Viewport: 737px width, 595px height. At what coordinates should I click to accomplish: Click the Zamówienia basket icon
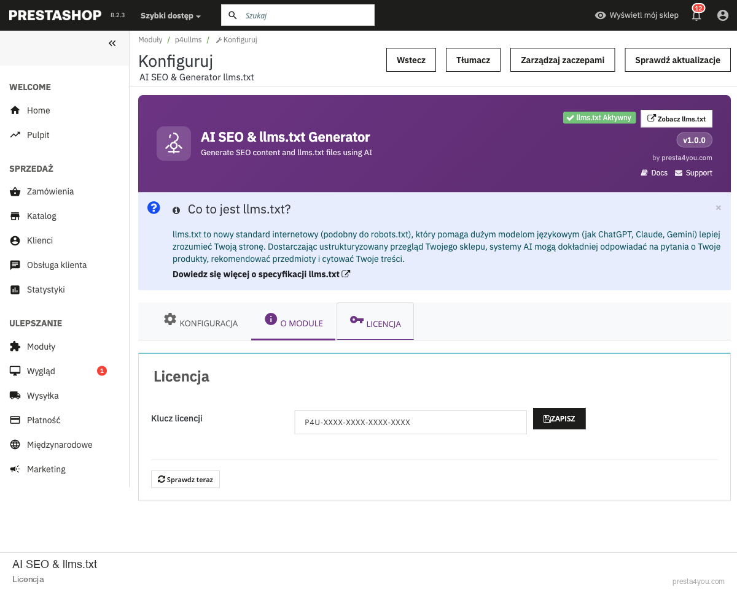15,191
